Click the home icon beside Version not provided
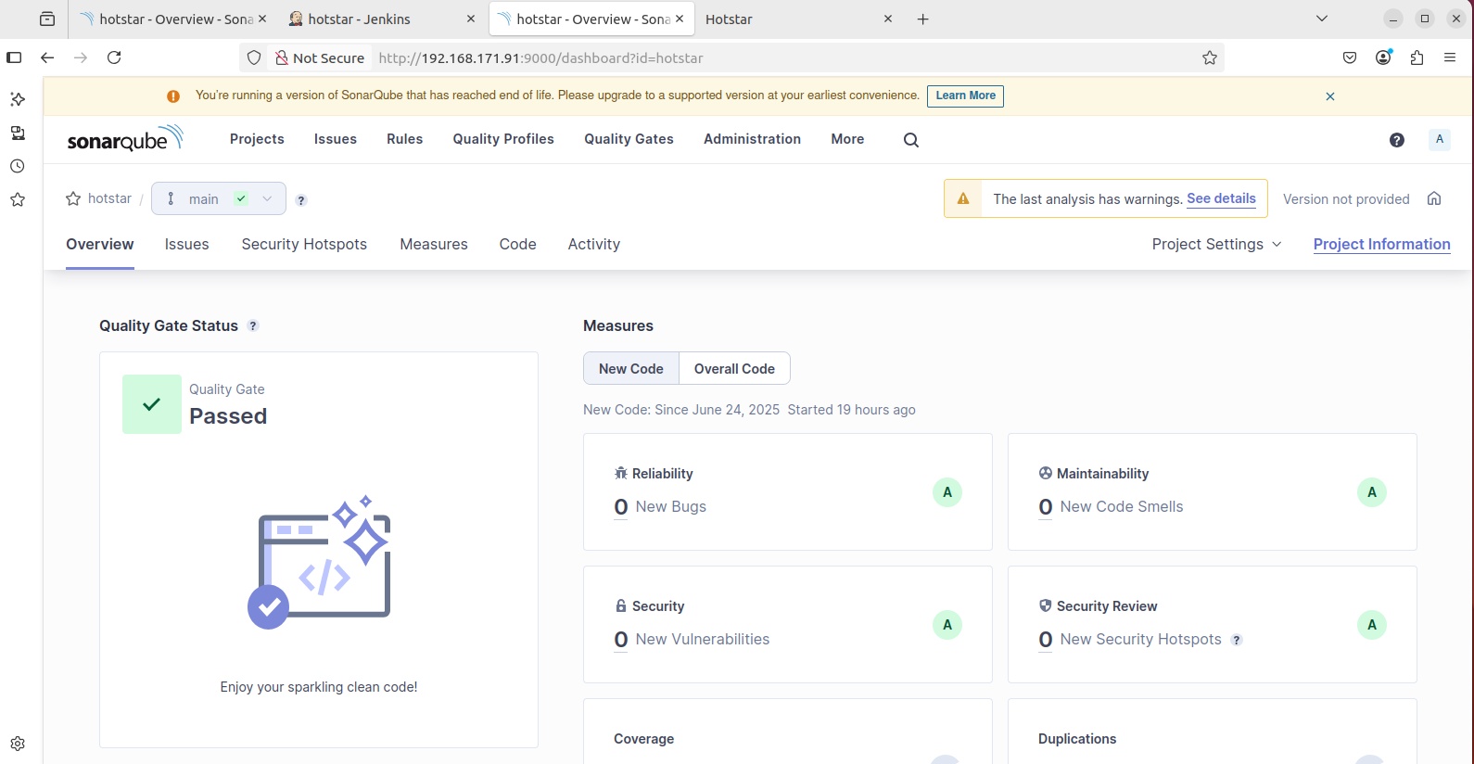Image resolution: width=1474 pixels, height=764 pixels. [x=1434, y=198]
